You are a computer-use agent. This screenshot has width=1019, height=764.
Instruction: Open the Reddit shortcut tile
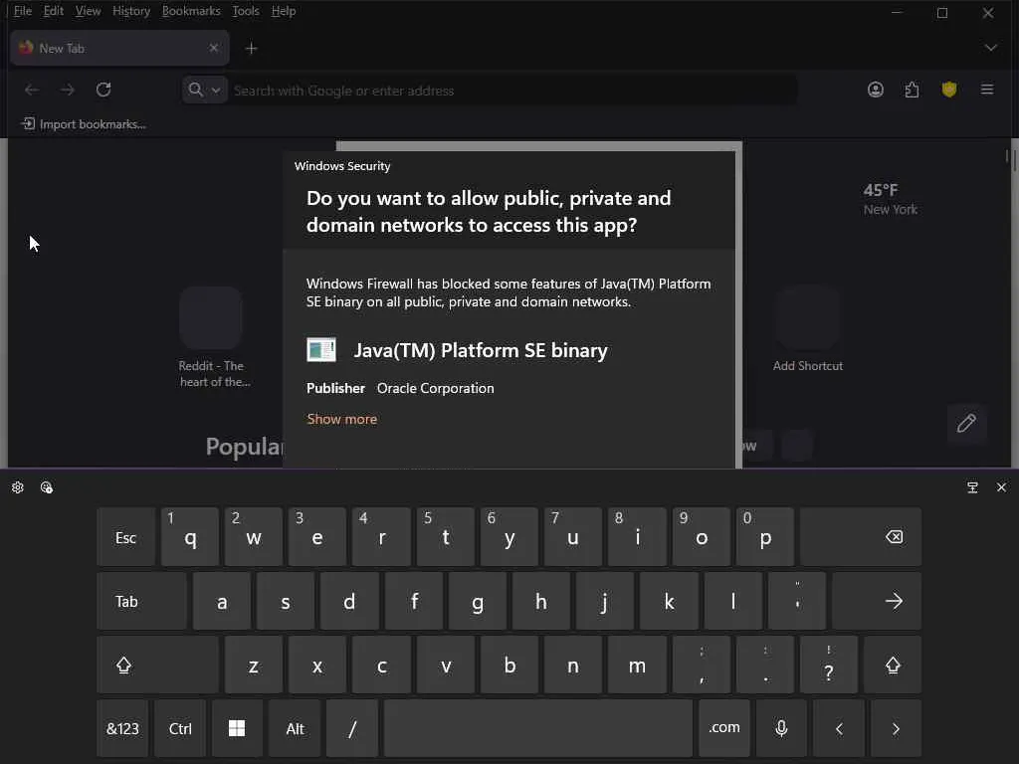(211, 338)
